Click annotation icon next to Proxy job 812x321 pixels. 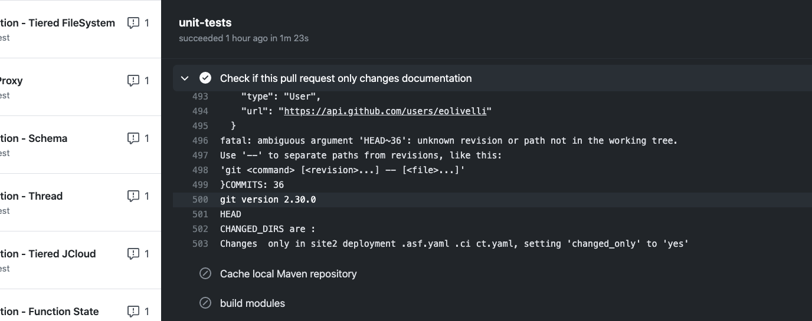click(133, 81)
